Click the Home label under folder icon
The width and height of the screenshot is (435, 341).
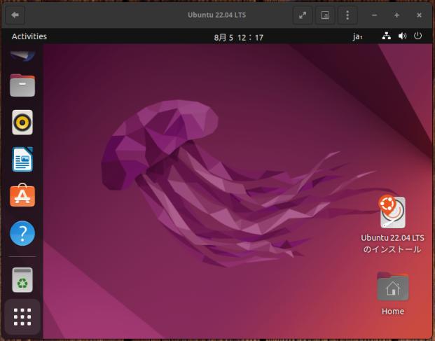(393, 312)
